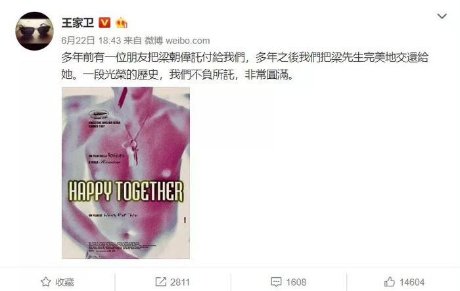This screenshot has width=460, height=291.
Task: Click the 王家卫 profile avatar
Action: click(x=35, y=31)
